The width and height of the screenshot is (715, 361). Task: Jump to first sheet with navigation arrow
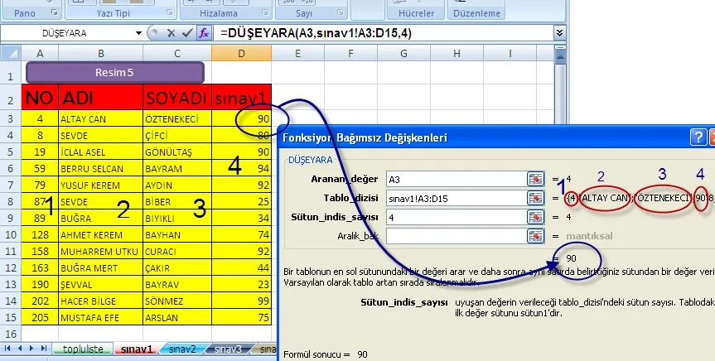tap(7, 349)
